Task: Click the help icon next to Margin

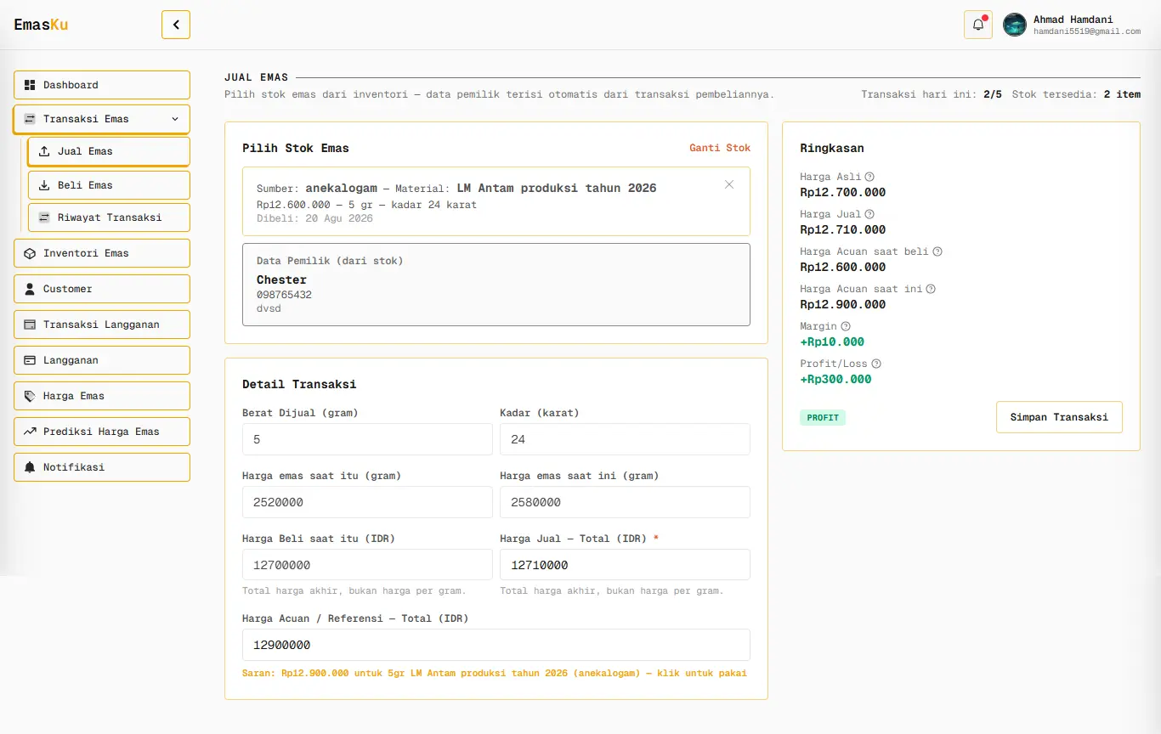Action: pos(846,326)
